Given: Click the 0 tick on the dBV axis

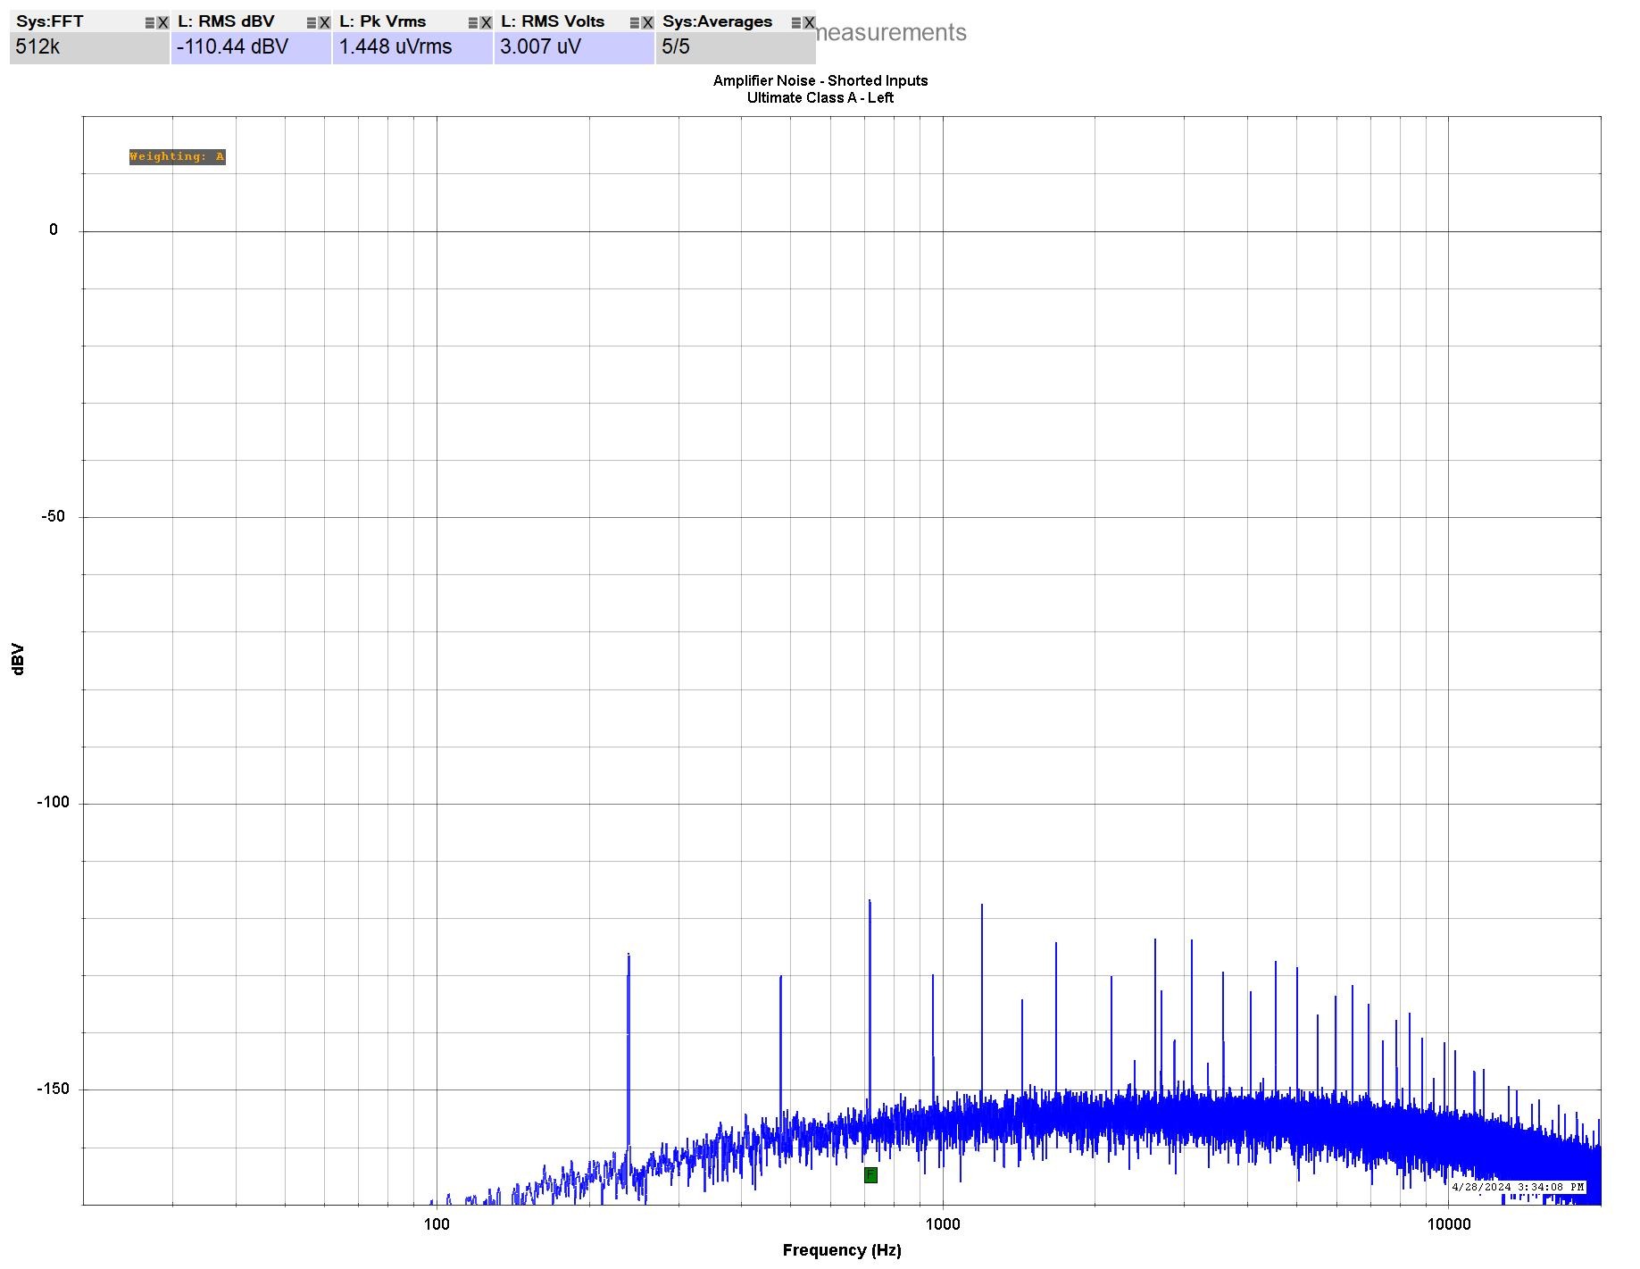Looking at the screenshot, I should 54,230.
